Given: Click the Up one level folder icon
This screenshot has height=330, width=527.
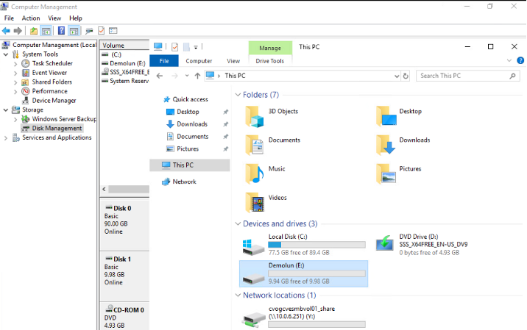Looking at the screenshot, I should pyautogui.click(x=34, y=31).
